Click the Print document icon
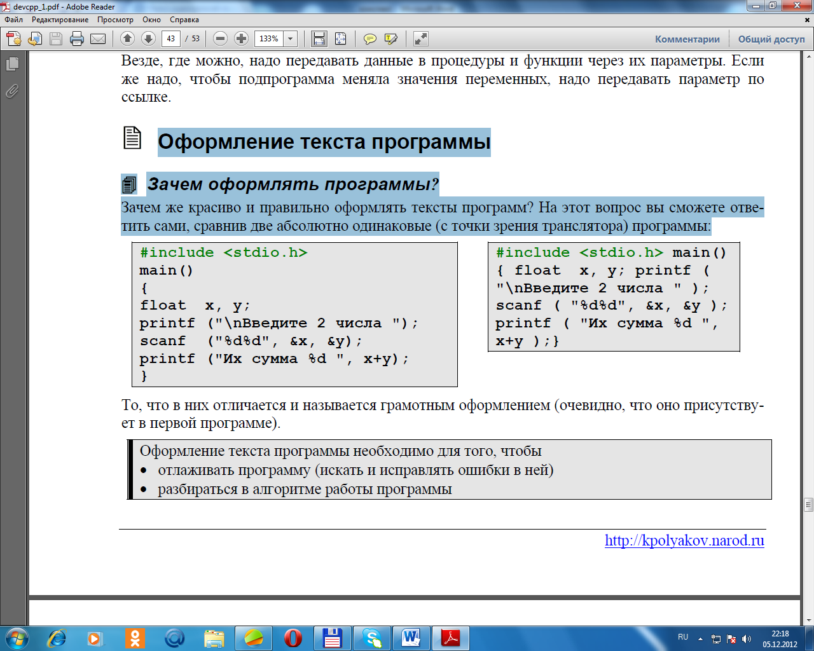 click(77, 39)
